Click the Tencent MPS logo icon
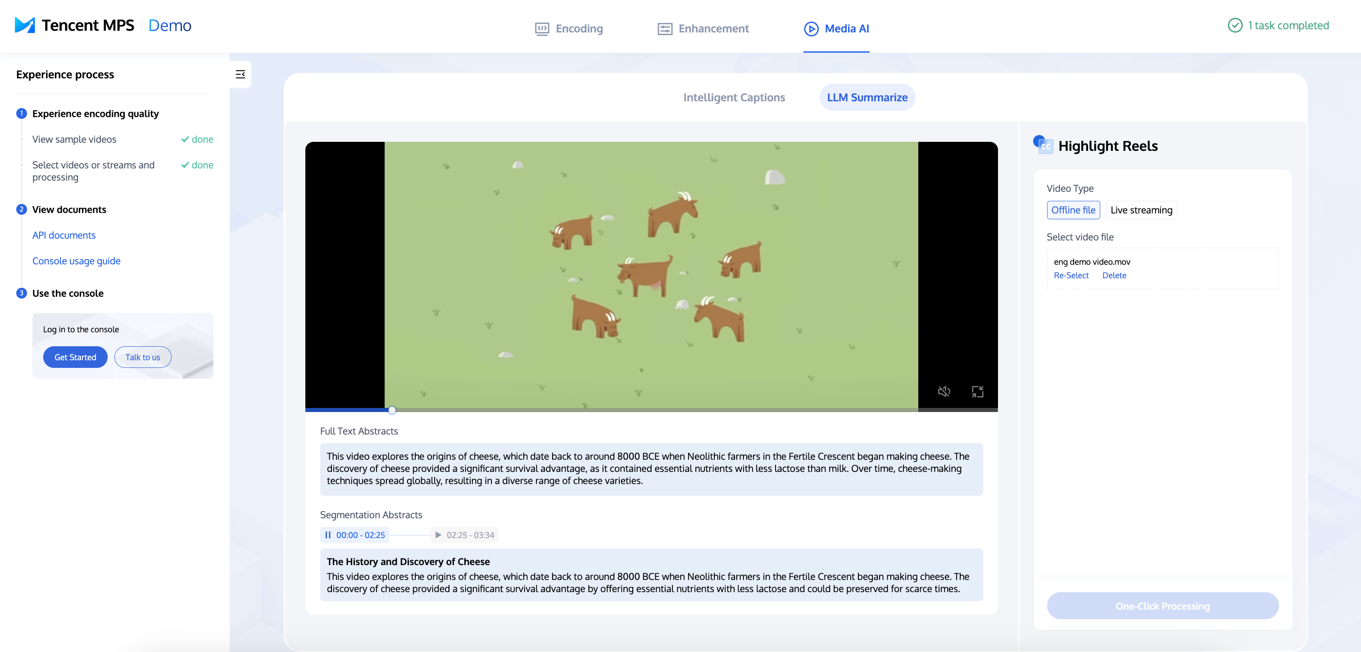Image resolution: width=1361 pixels, height=652 pixels. 25,25
